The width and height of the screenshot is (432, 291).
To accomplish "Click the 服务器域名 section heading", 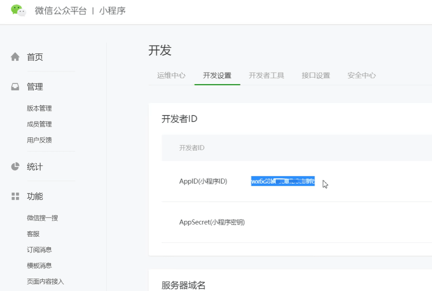I will click(x=183, y=285).
